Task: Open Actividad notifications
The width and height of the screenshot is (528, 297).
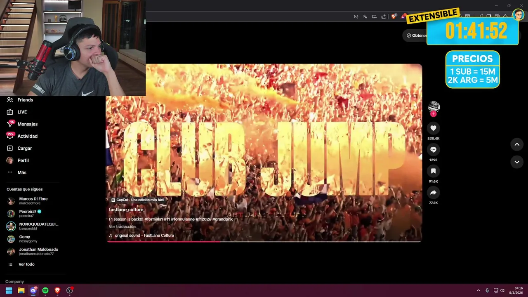Action: tap(22, 136)
